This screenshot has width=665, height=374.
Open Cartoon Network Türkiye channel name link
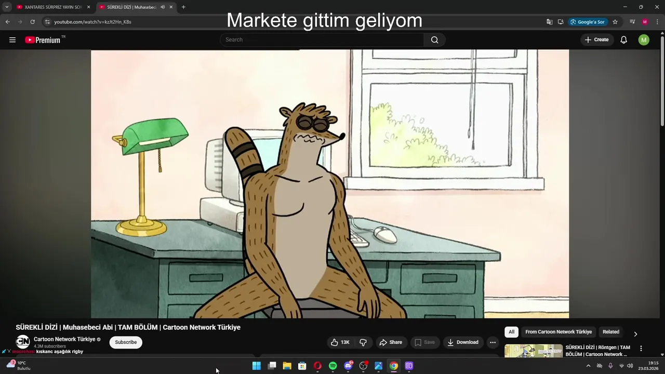(64, 339)
